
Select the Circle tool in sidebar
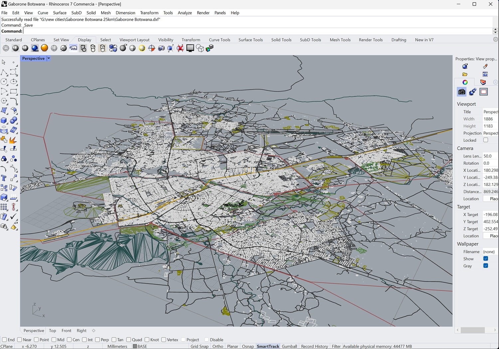(x=4, y=82)
